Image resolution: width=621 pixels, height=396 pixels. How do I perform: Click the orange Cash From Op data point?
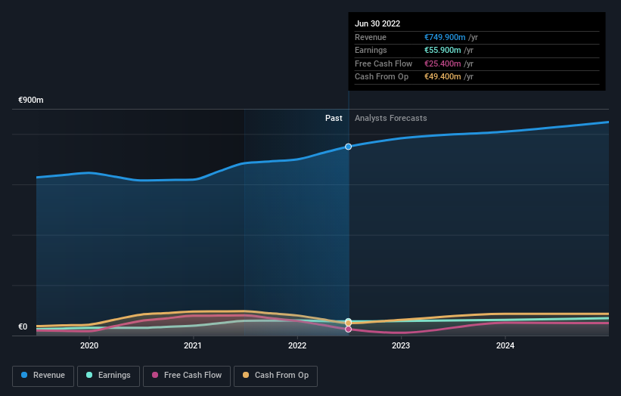[x=348, y=323]
